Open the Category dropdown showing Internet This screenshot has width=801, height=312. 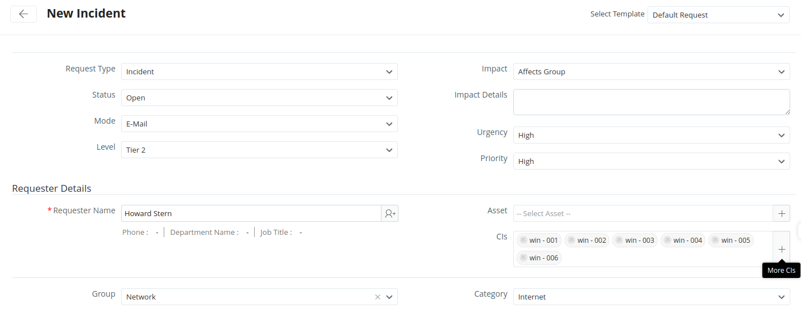[x=651, y=297]
